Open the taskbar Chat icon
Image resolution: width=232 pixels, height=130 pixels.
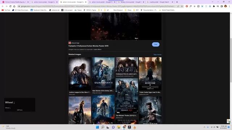(x=113, y=127)
